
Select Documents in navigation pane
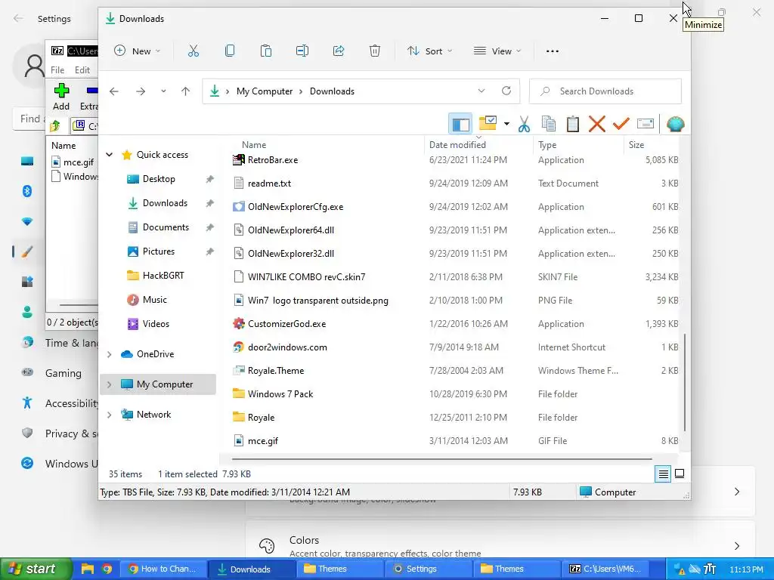click(x=166, y=227)
